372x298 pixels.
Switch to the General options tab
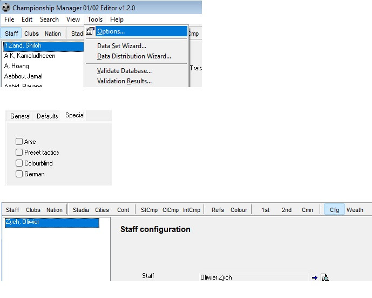(20, 116)
